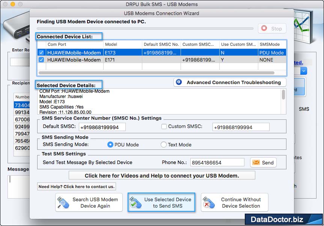Uncheck the E173 modem row checkbox

tap(41, 53)
